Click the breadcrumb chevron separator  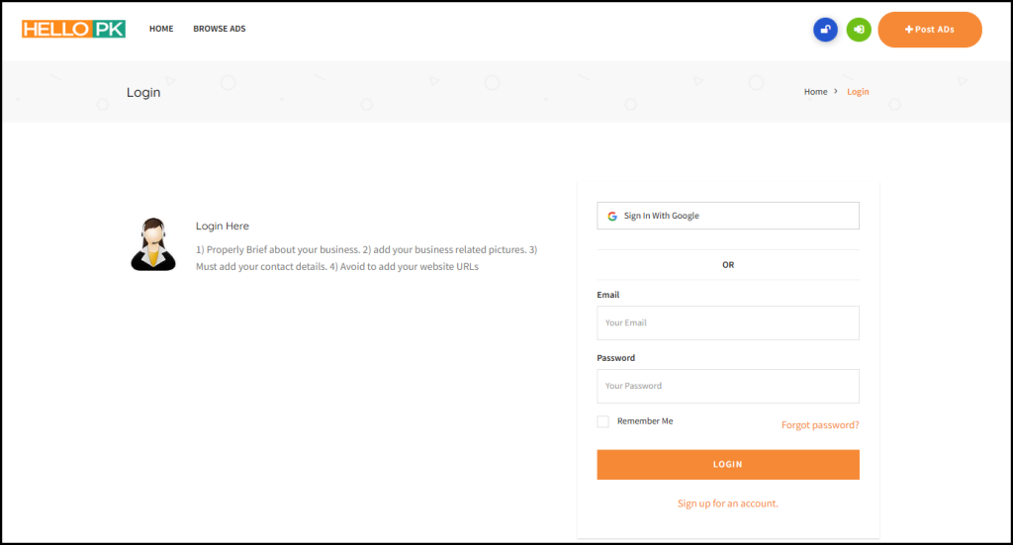(x=837, y=92)
